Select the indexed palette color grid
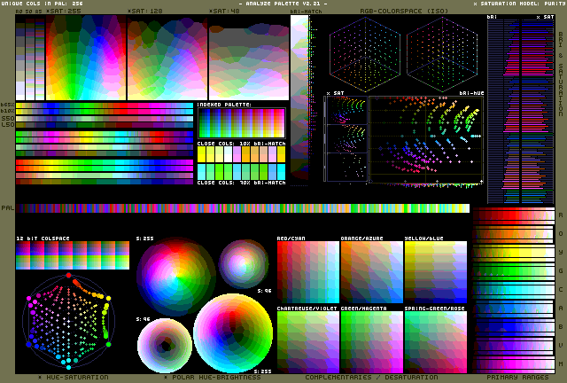The width and height of the screenshot is (567, 383). pyautogui.click(x=242, y=123)
